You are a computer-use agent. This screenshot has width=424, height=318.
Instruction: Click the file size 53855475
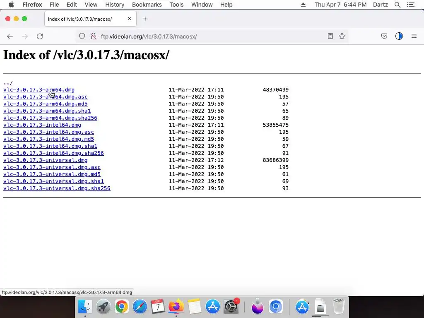pyautogui.click(x=275, y=125)
